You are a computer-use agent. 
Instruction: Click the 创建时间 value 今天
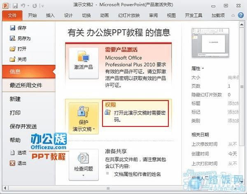pos(233,154)
